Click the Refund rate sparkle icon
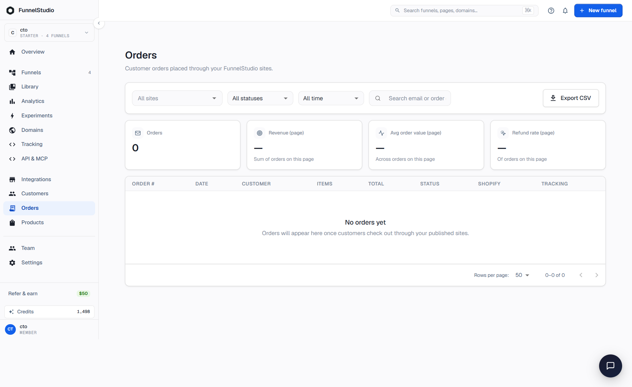 (x=503, y=133)
